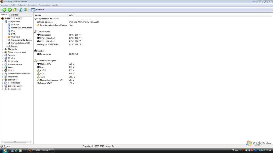Click the two-people toolbar icon
Screen dimensions: 273x153
[26, 10]
